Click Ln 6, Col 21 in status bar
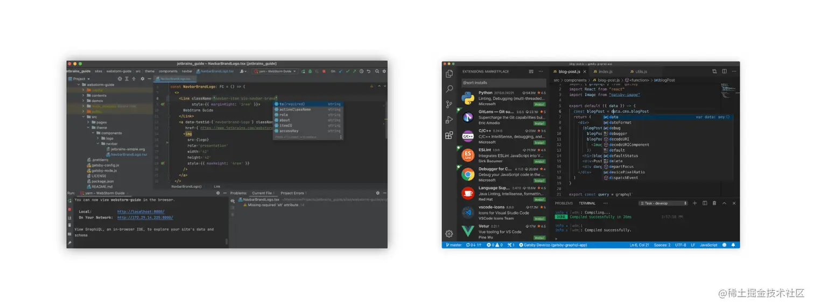The width and height of the screenshot is (814, 308). click(639, 244)
